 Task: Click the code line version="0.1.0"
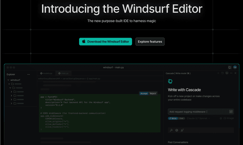click(x=54, y=105)
